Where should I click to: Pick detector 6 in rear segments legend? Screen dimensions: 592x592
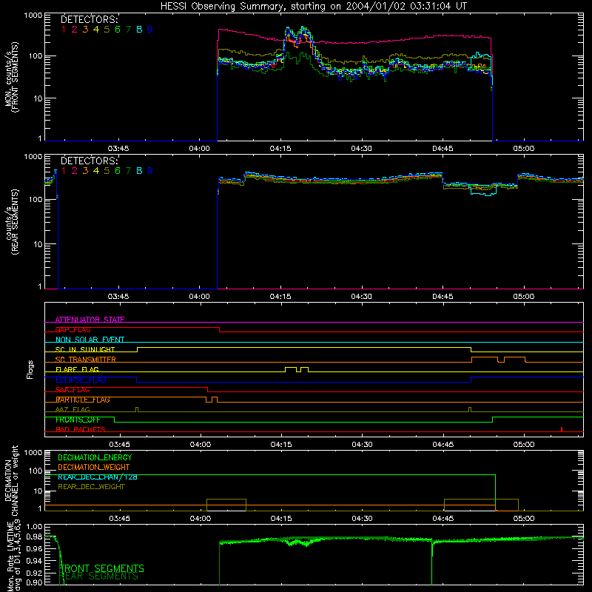click(x=118, y=171)
